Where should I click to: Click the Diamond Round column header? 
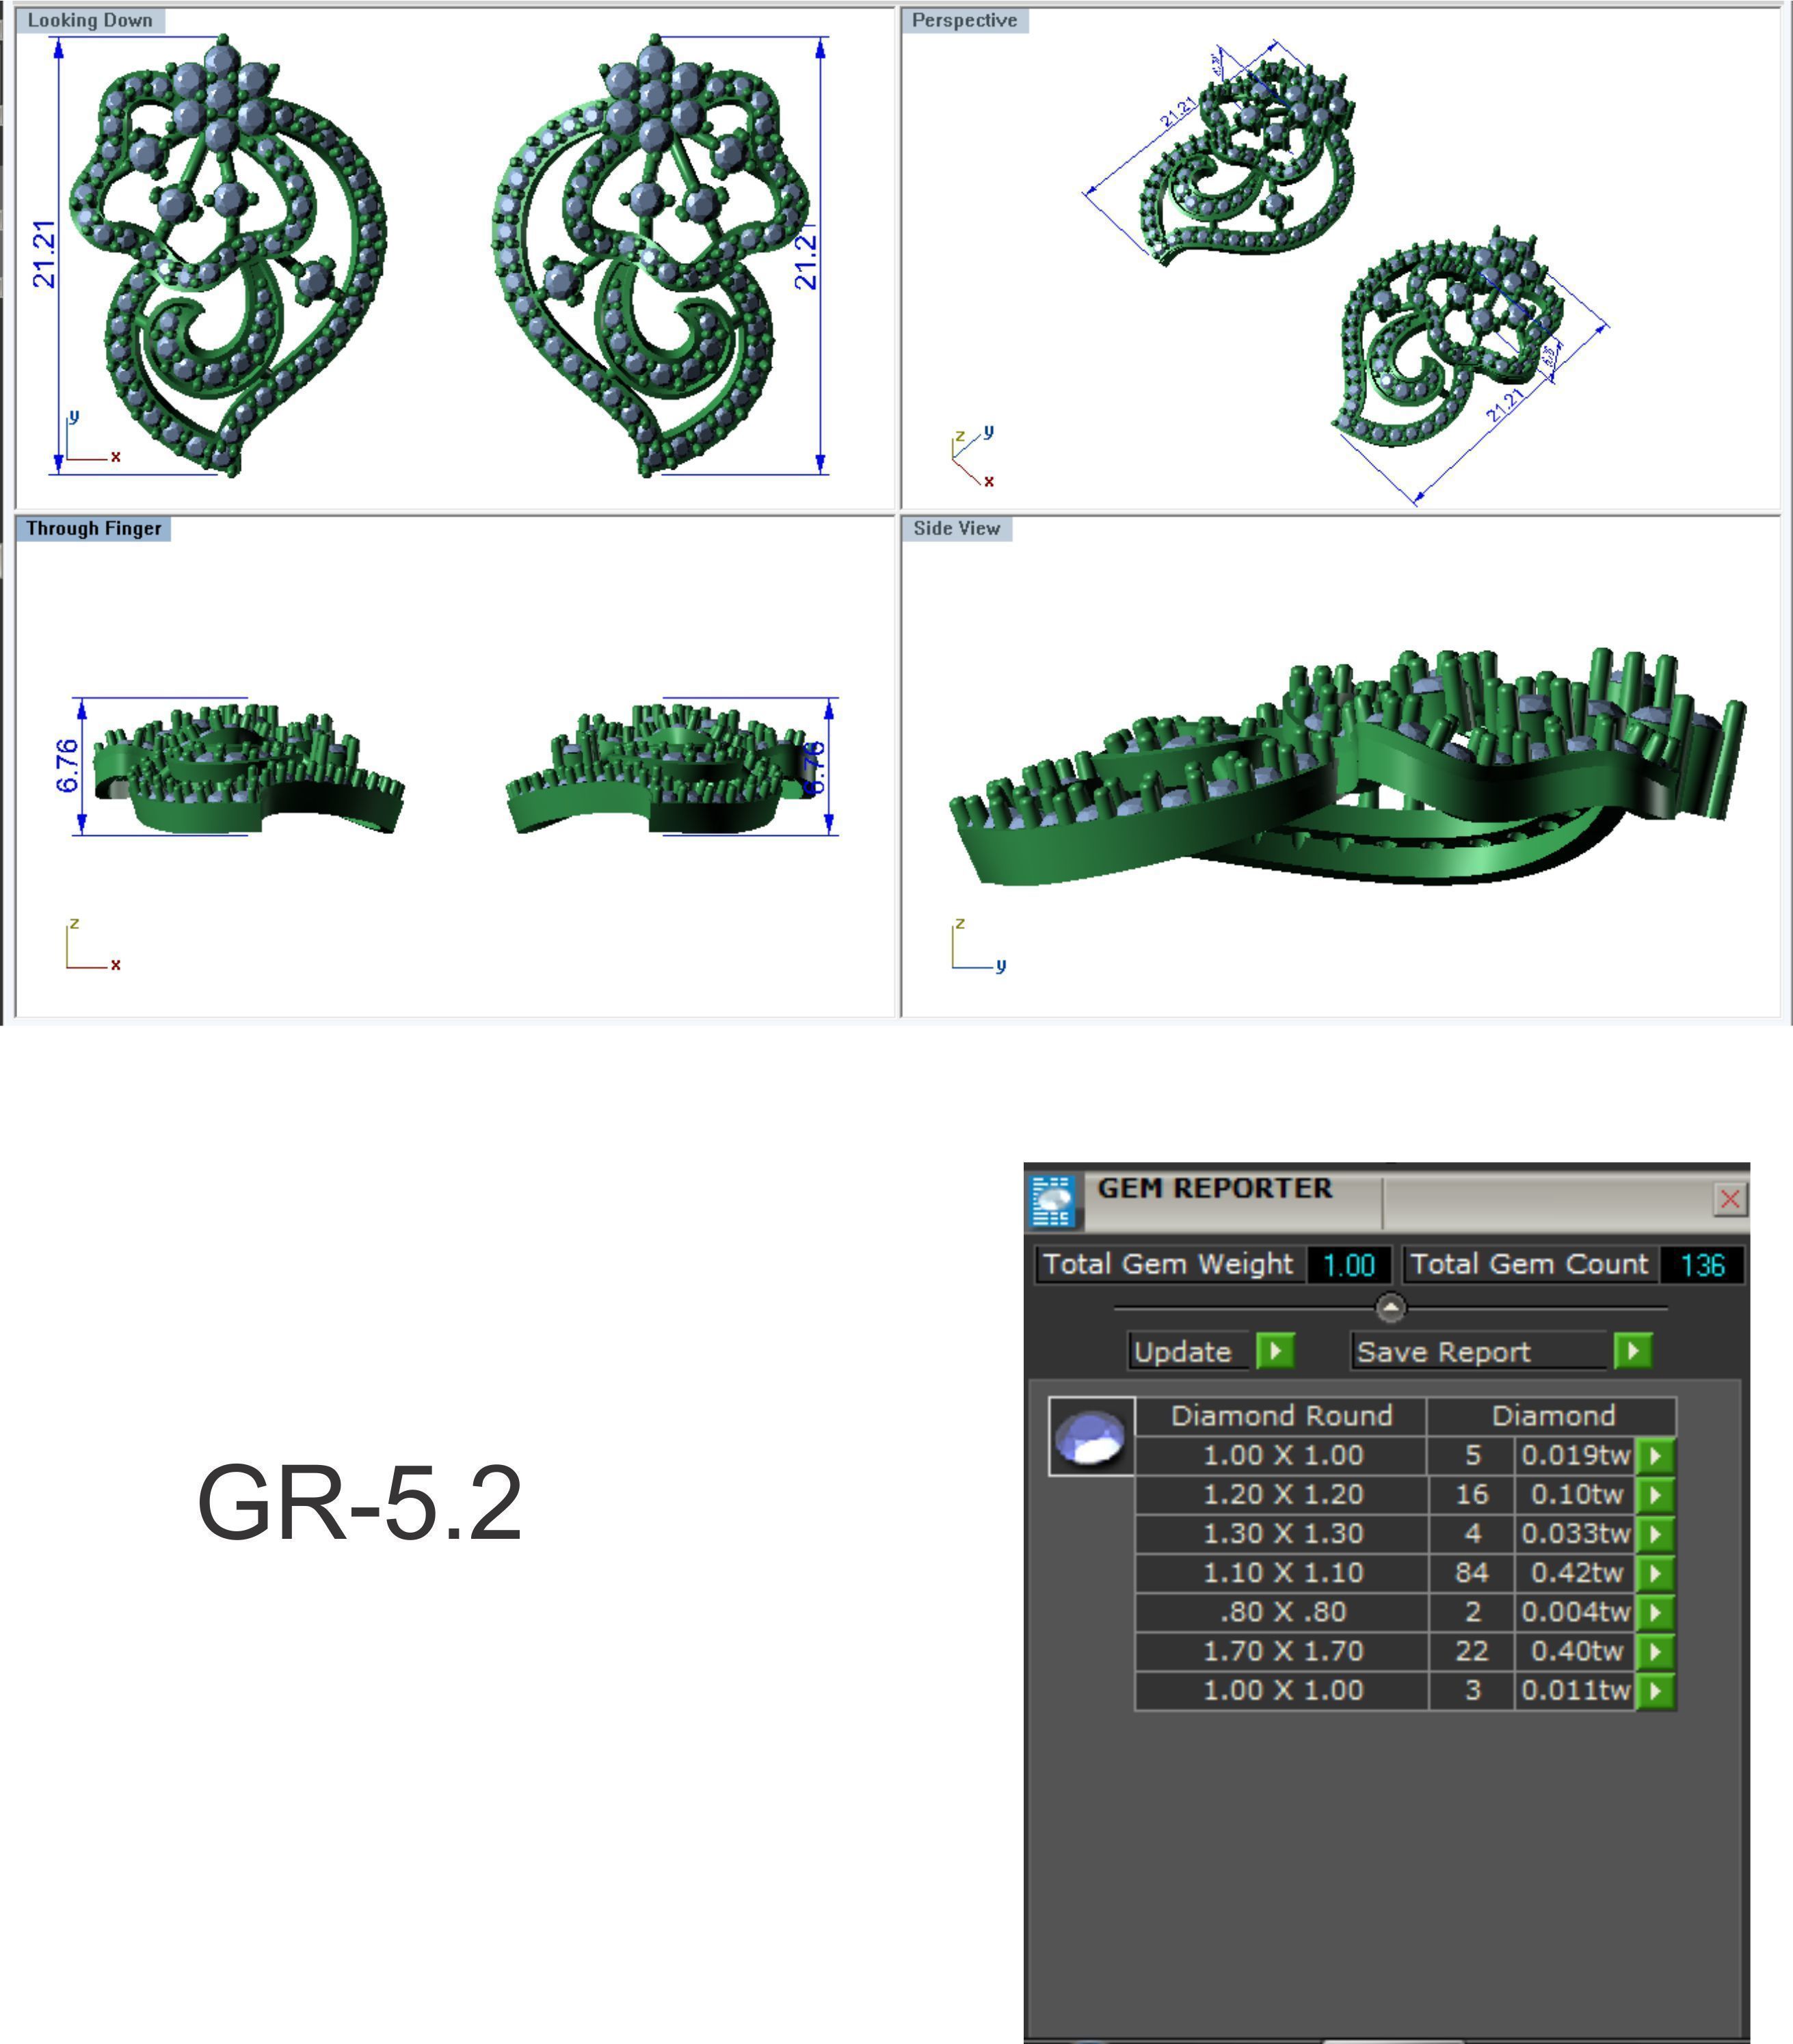pos(1281,1416)
